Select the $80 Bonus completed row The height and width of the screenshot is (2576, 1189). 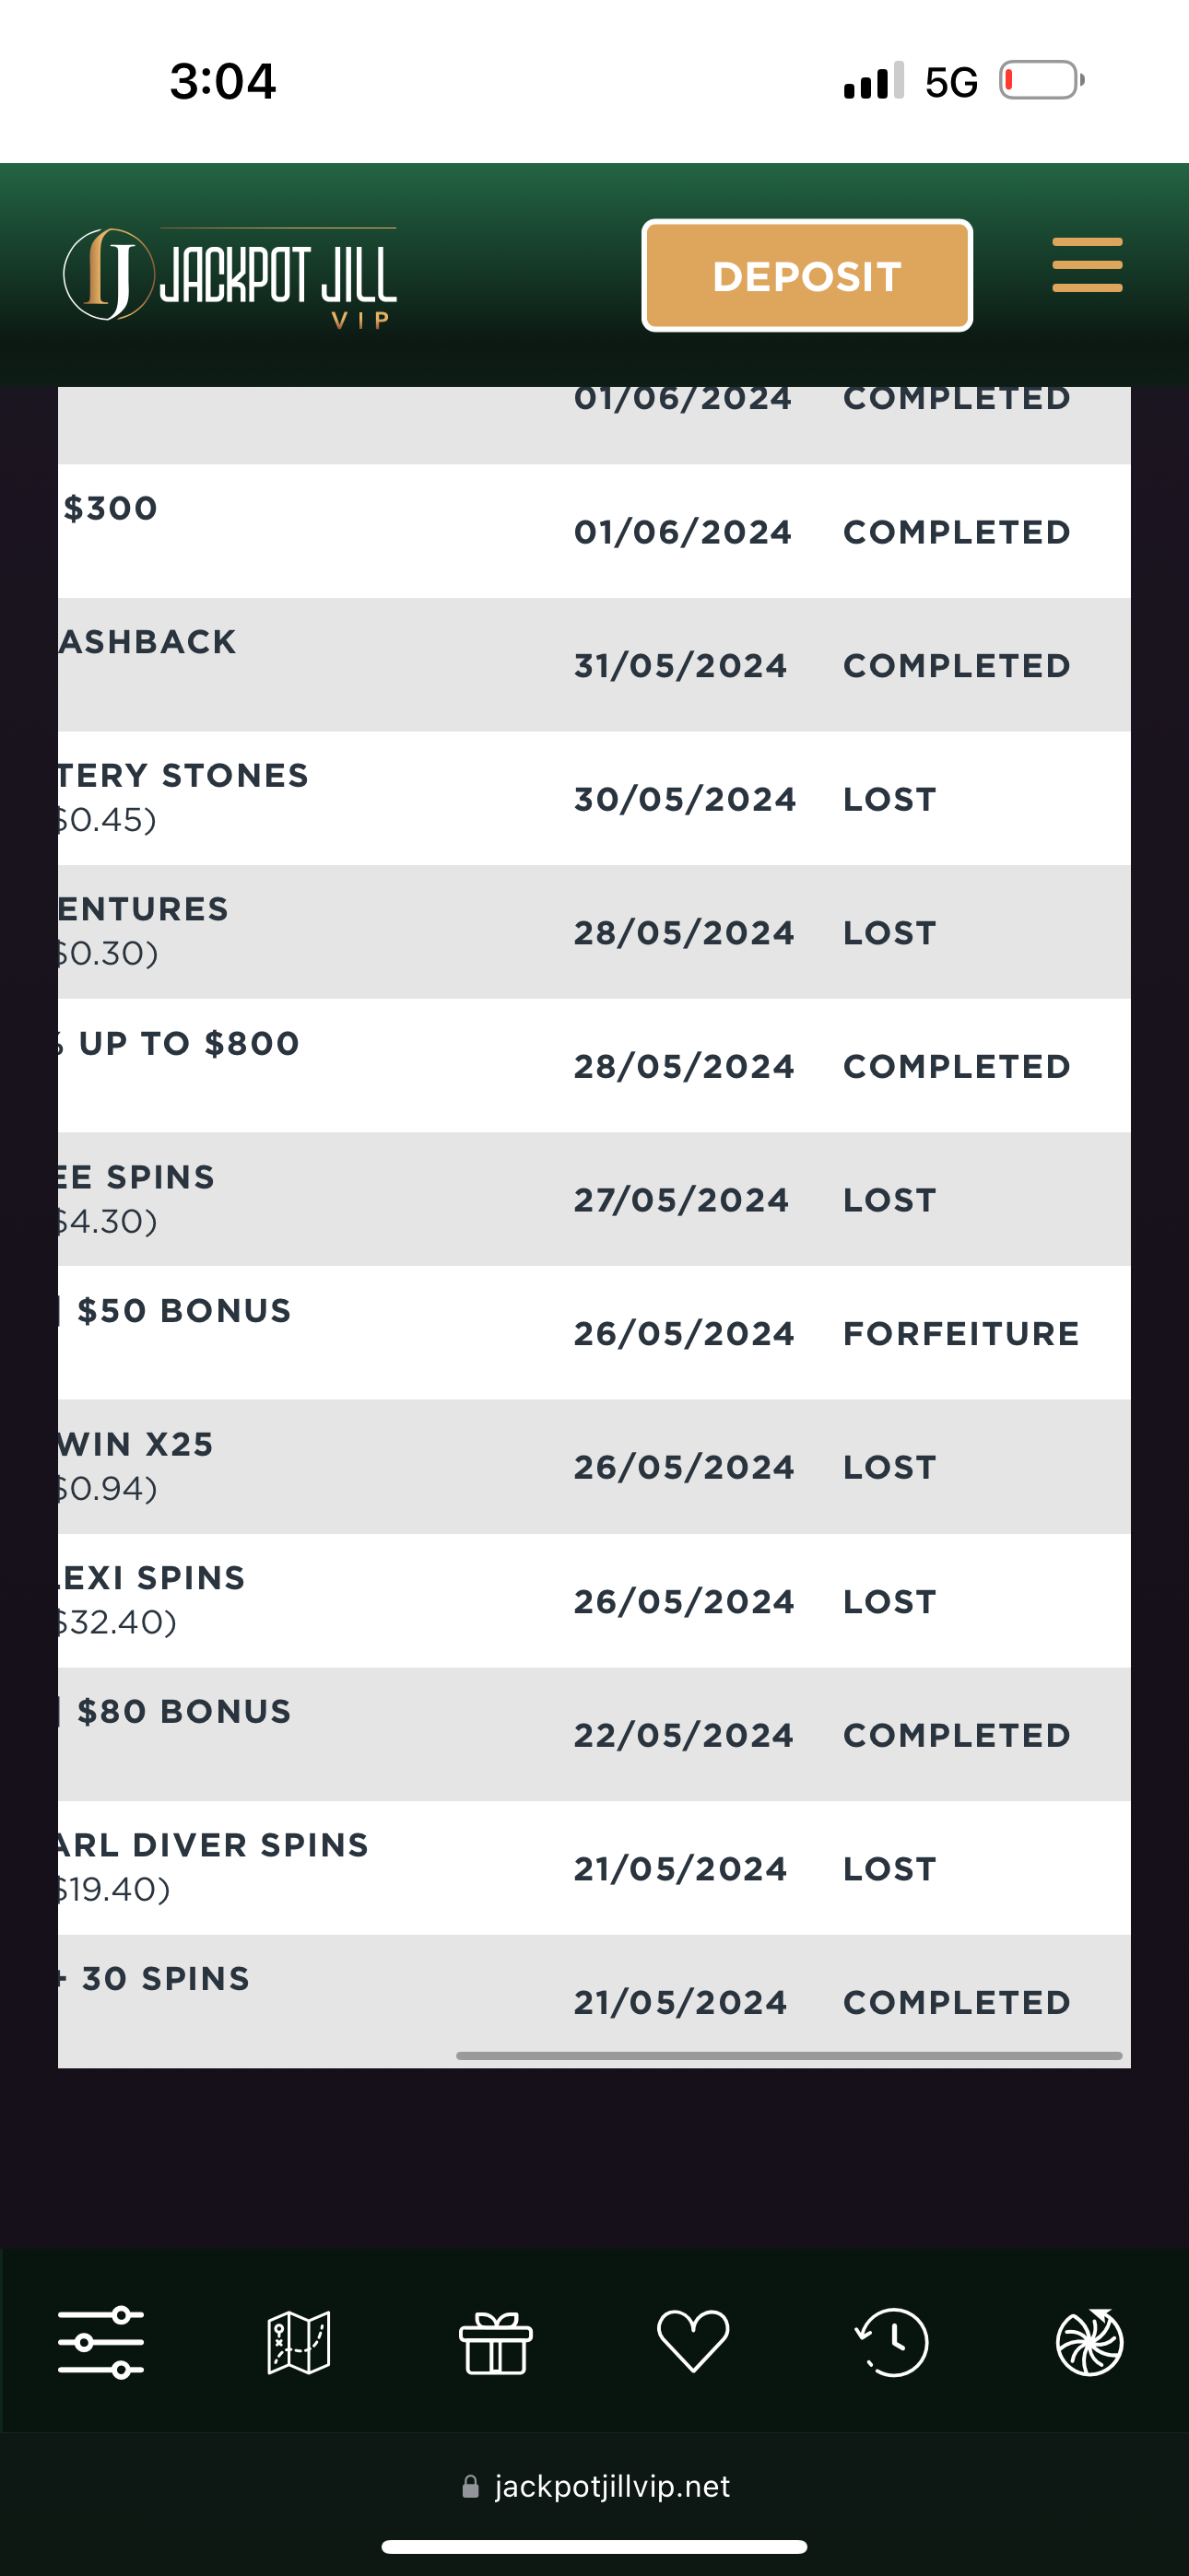tap(594, 1734)
